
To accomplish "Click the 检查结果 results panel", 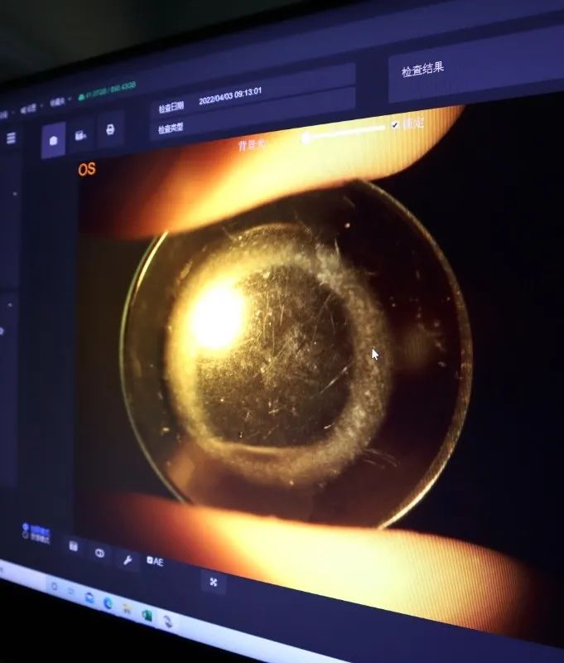I will (476, 64).
